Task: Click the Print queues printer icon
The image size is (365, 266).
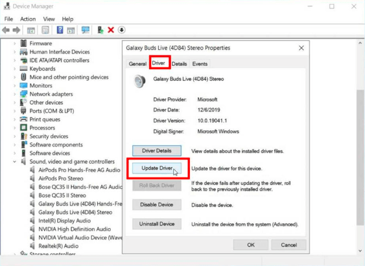Action: pyautogui.click(x=23, y=119)
